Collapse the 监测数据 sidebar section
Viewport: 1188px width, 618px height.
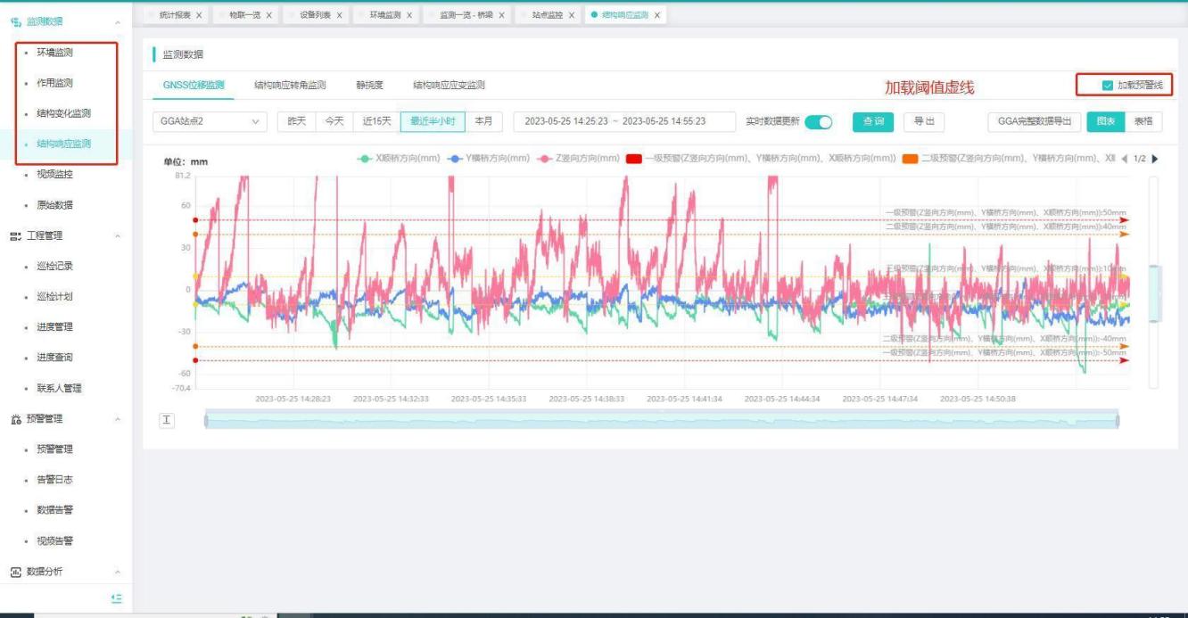tap(118, 21)
